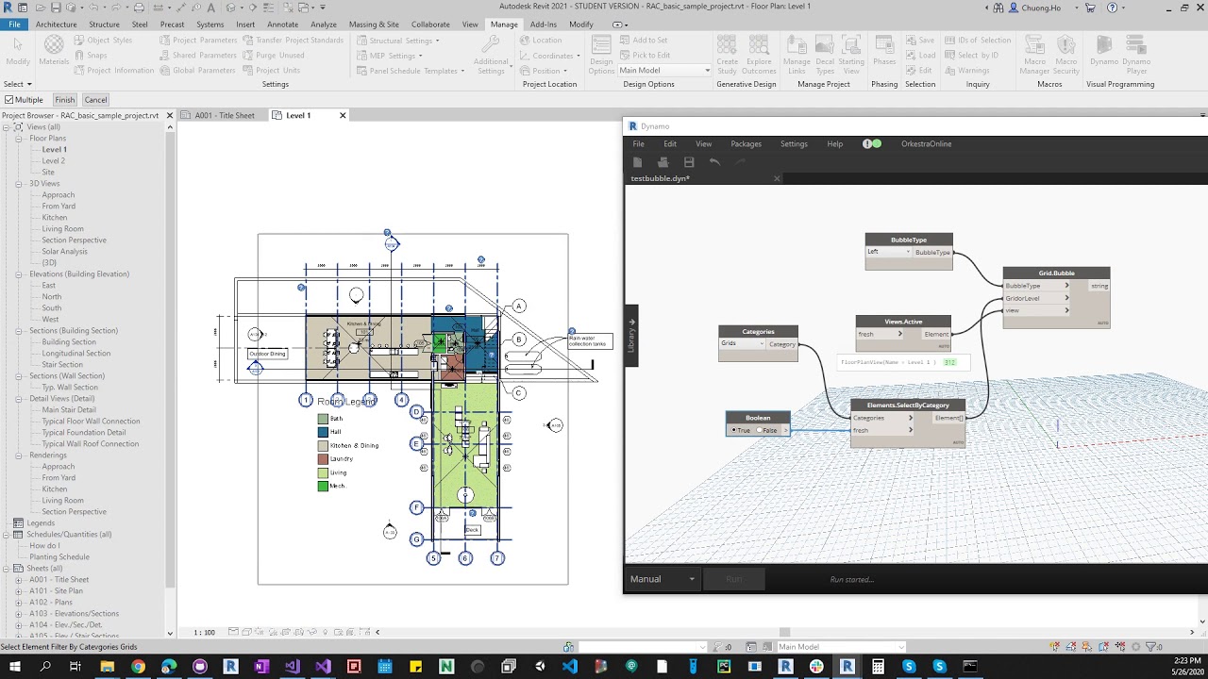Open Global Parameters
The width and height of the screenshot is (1208, 679).
(x=196, y=71)
